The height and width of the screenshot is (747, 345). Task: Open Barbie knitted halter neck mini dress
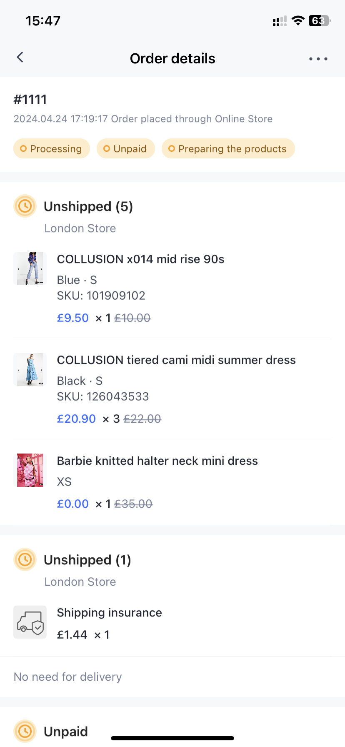(x=157, y=461)
